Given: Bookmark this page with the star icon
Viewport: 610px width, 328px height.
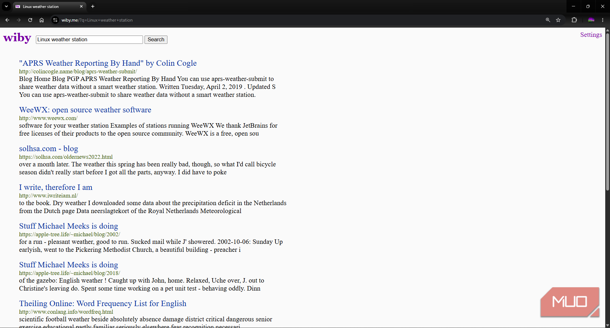Looking at the screenshot, I should click(x=558, y=20).
